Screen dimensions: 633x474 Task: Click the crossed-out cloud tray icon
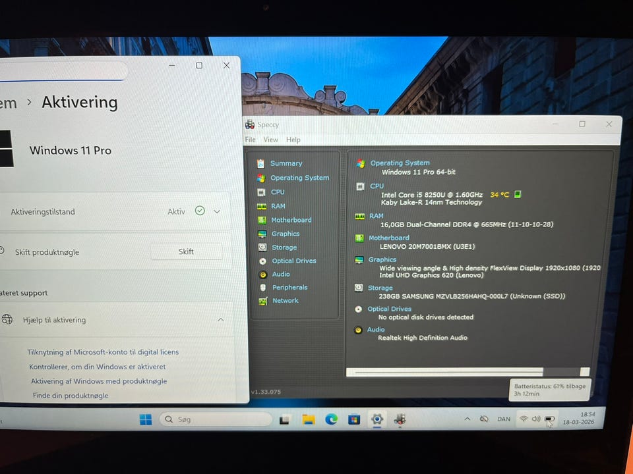click(x=484, y=419)
